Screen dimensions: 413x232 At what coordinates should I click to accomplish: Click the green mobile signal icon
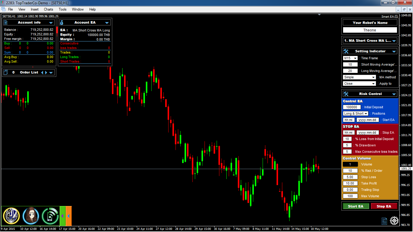click(50, 216)
